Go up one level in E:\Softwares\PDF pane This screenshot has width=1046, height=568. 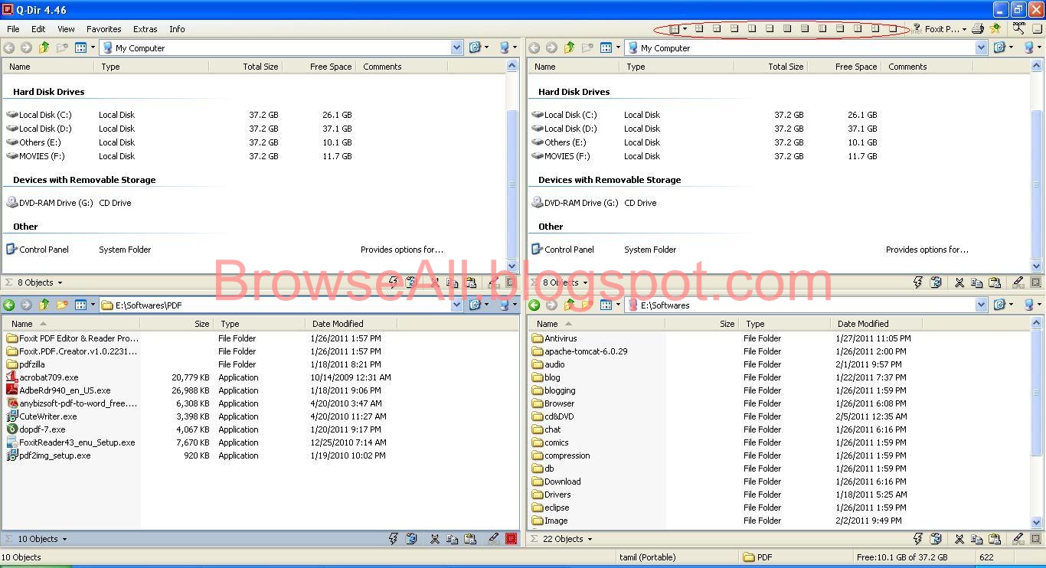[x=44, y=305]
